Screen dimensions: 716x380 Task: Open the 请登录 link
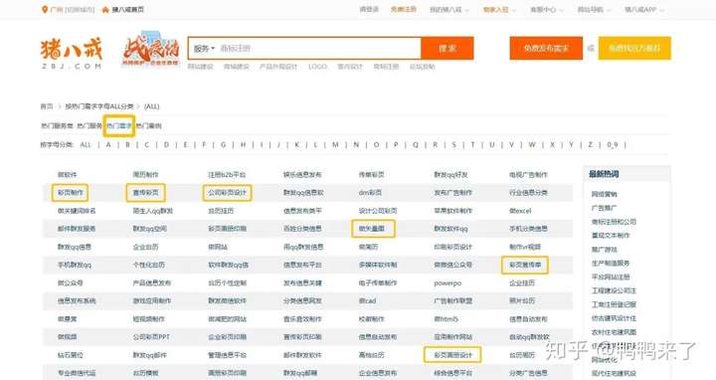click(x=369, y=9)
